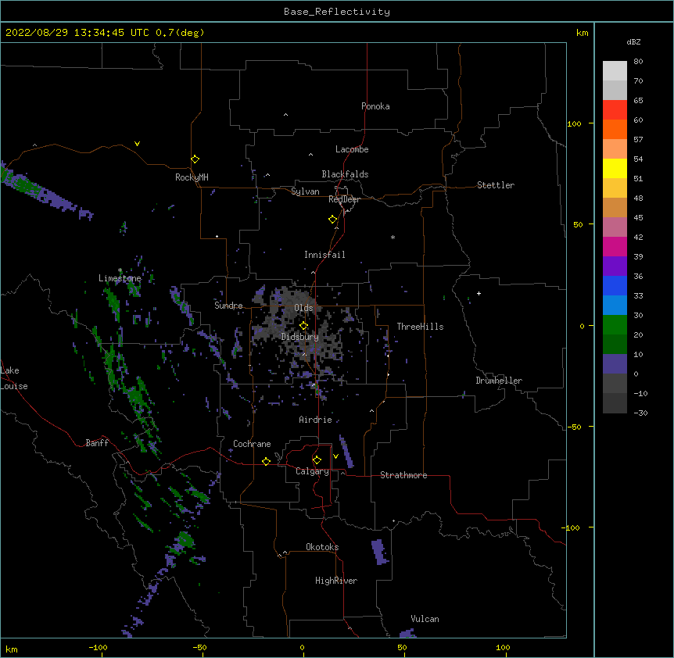Image resolution: width=674 pixels, height=658 pixels.
Task: Click the yellow diamond marker above Calgary label
Action: (x=317, y=460)
